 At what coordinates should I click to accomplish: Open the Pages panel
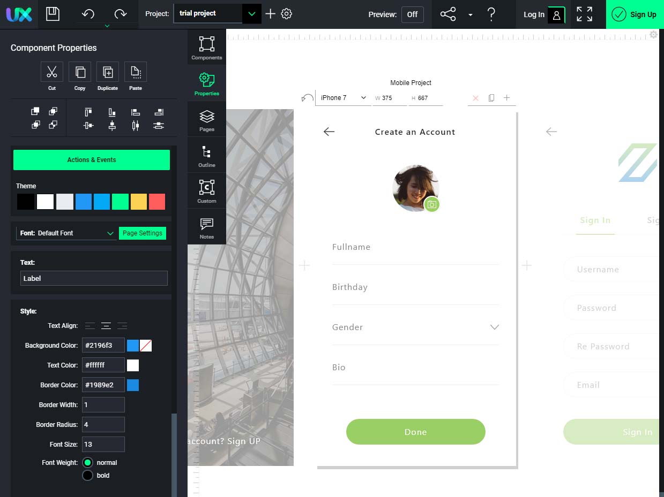(x=206, y=119)
